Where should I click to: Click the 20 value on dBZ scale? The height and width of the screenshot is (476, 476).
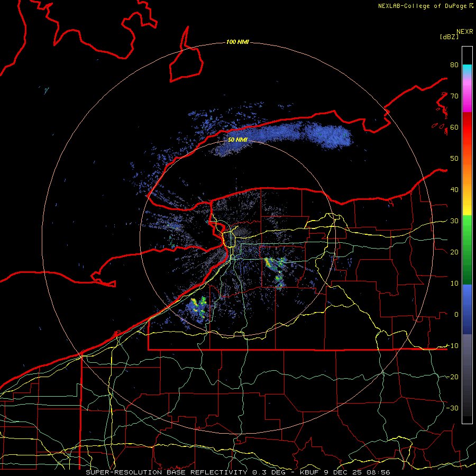point(454,252)
